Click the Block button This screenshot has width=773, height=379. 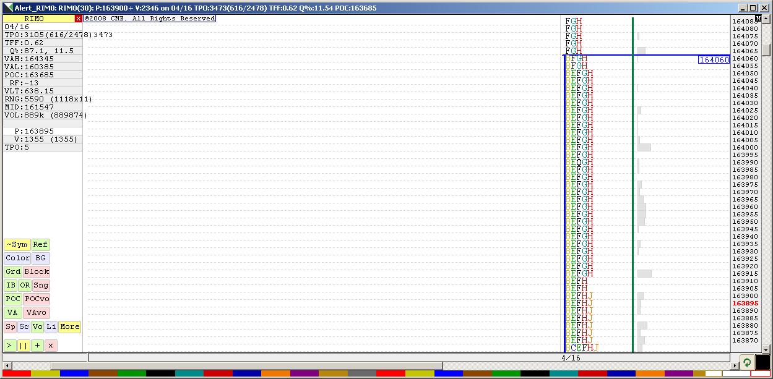tap(37, 272)
